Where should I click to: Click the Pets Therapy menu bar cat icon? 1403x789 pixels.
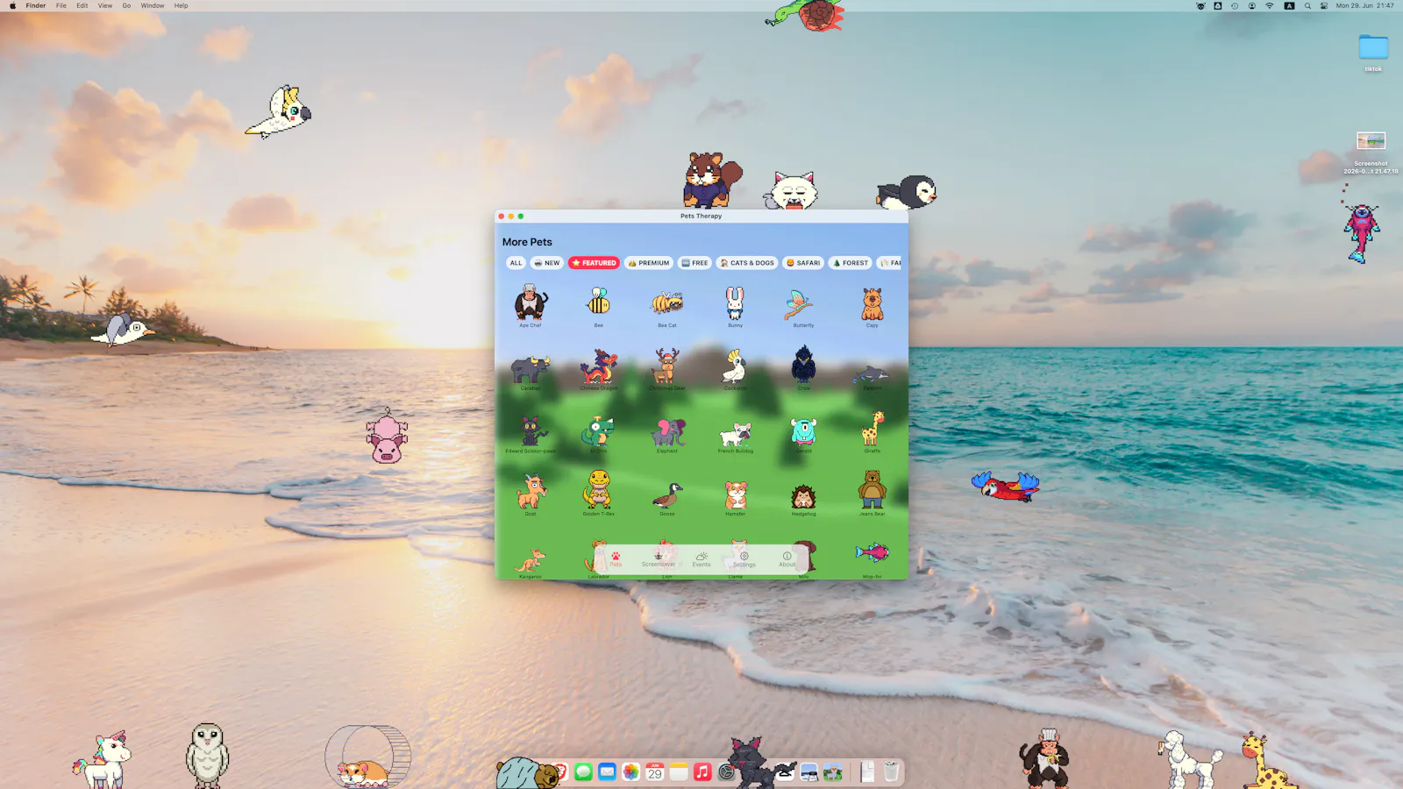pos(1200,5)
